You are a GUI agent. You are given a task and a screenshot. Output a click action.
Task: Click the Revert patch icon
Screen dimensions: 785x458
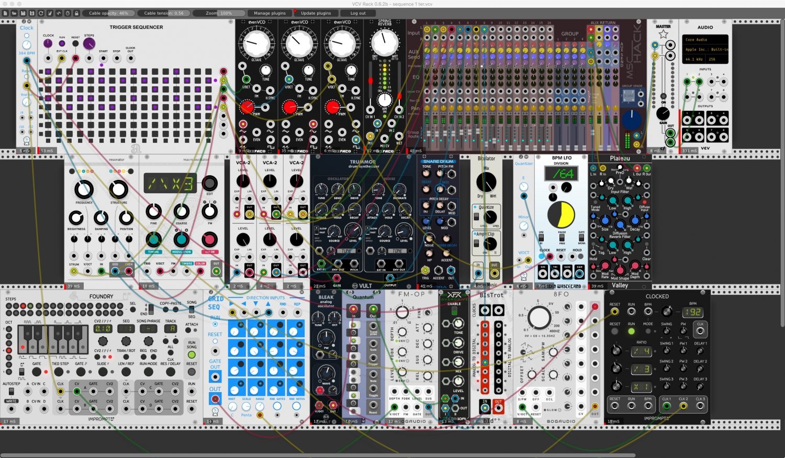point(41,13)
